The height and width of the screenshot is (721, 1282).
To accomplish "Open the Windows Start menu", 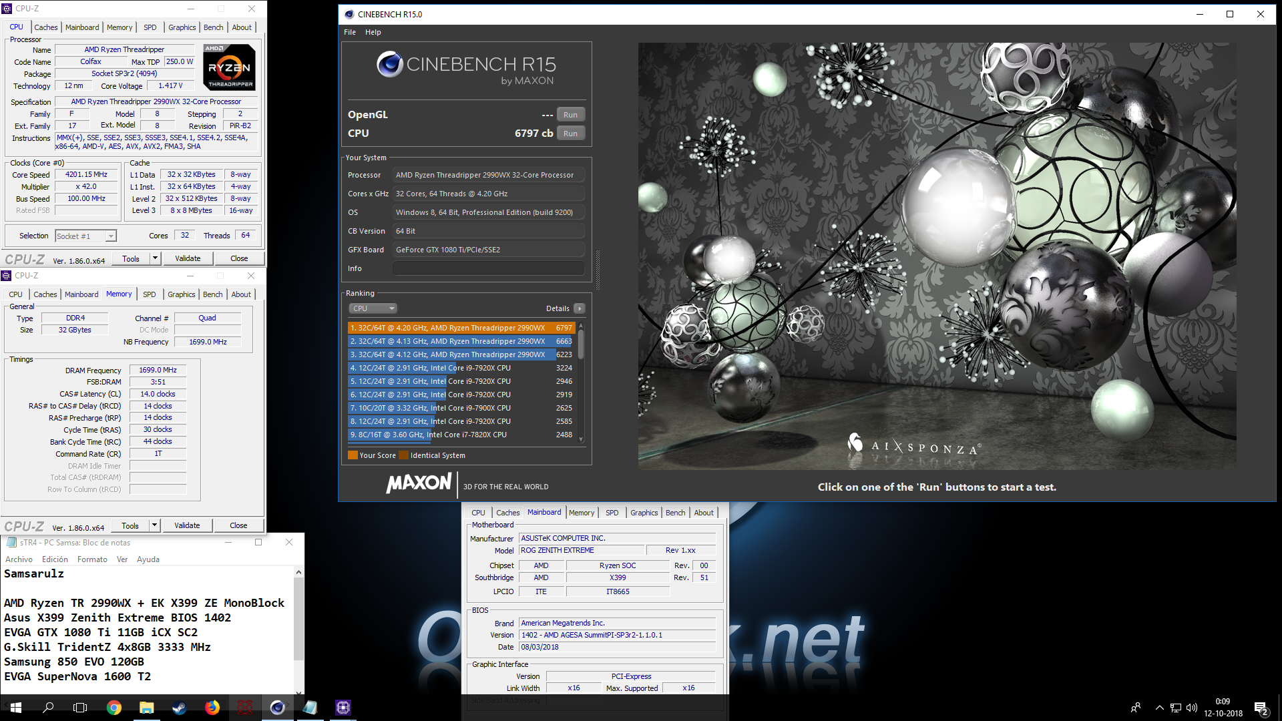I will 16,708.
